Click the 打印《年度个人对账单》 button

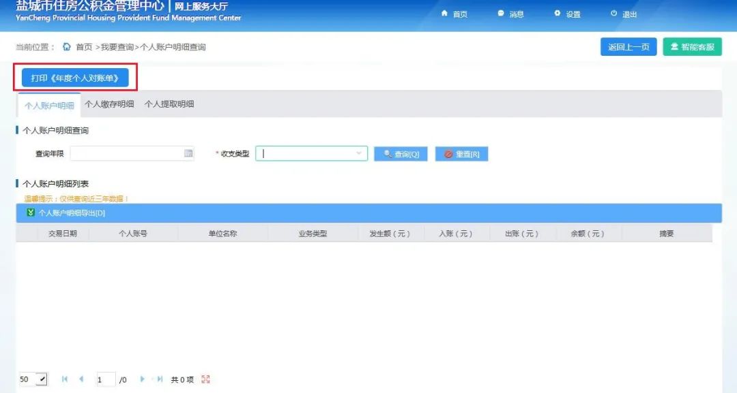point(75,78)
